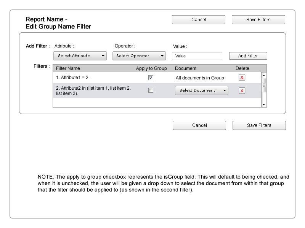Click the filters list scroll up arrow

coord(263,75)
